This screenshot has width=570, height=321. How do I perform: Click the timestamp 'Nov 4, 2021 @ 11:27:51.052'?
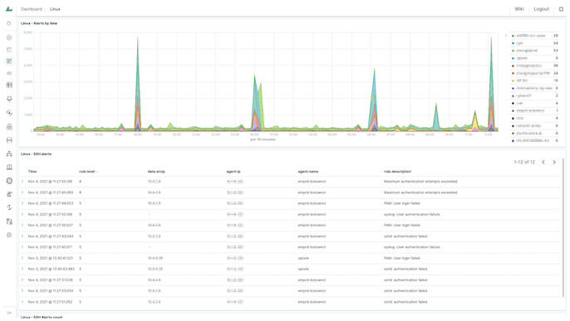point(50,302)
